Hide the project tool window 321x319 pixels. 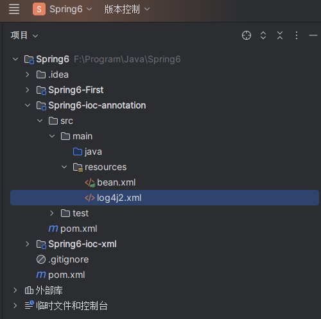pos(313,35)
